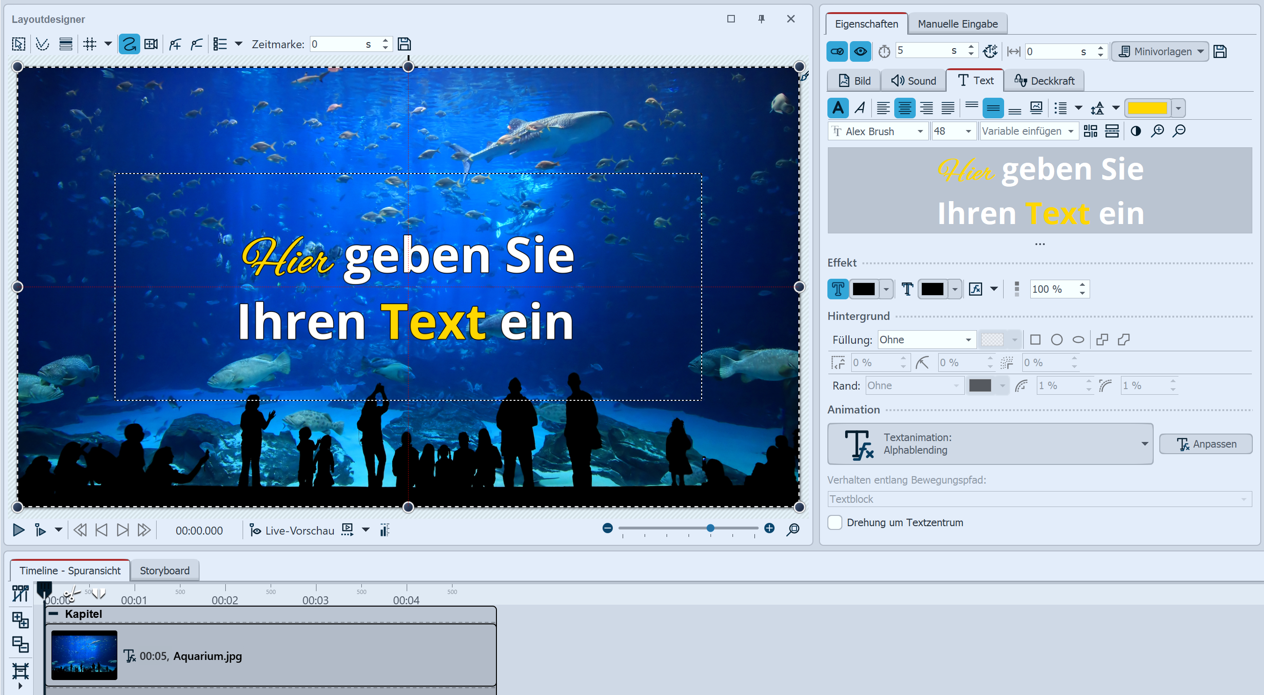This screenshot has width=1264, height=695.
Task: Switch to the Storyboard tab
Action: [165, 570]
